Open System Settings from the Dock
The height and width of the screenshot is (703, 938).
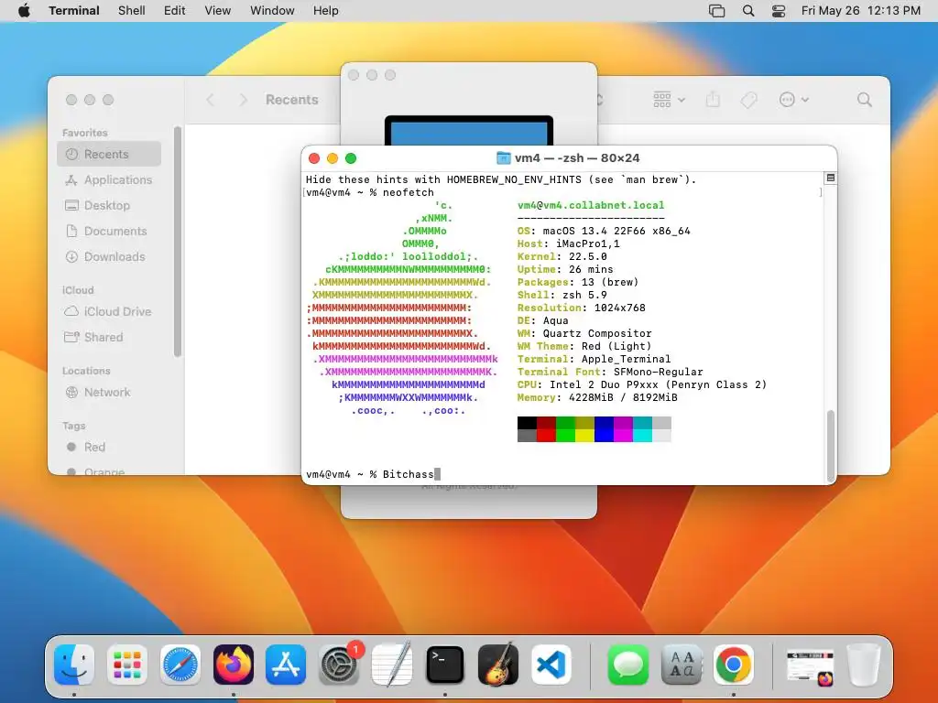(x=339, y=665)
